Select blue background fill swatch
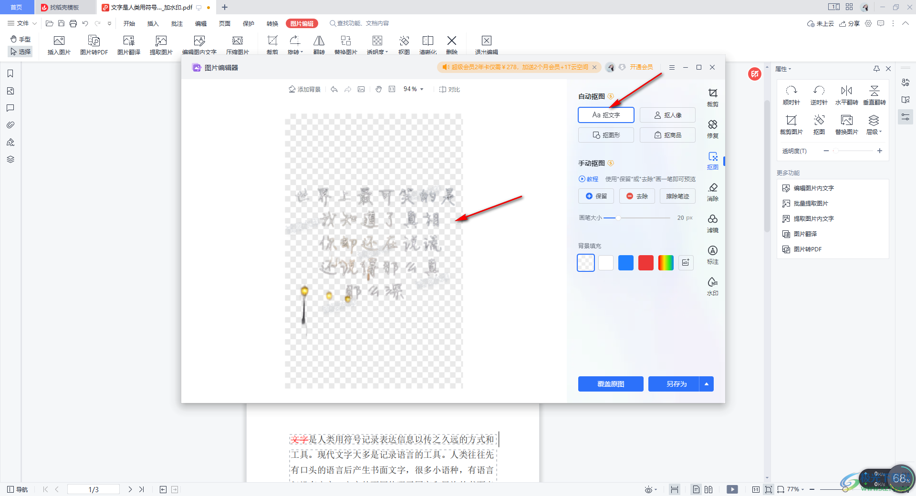916x496 pixels. pyautogui.click(x=626, y=263)
